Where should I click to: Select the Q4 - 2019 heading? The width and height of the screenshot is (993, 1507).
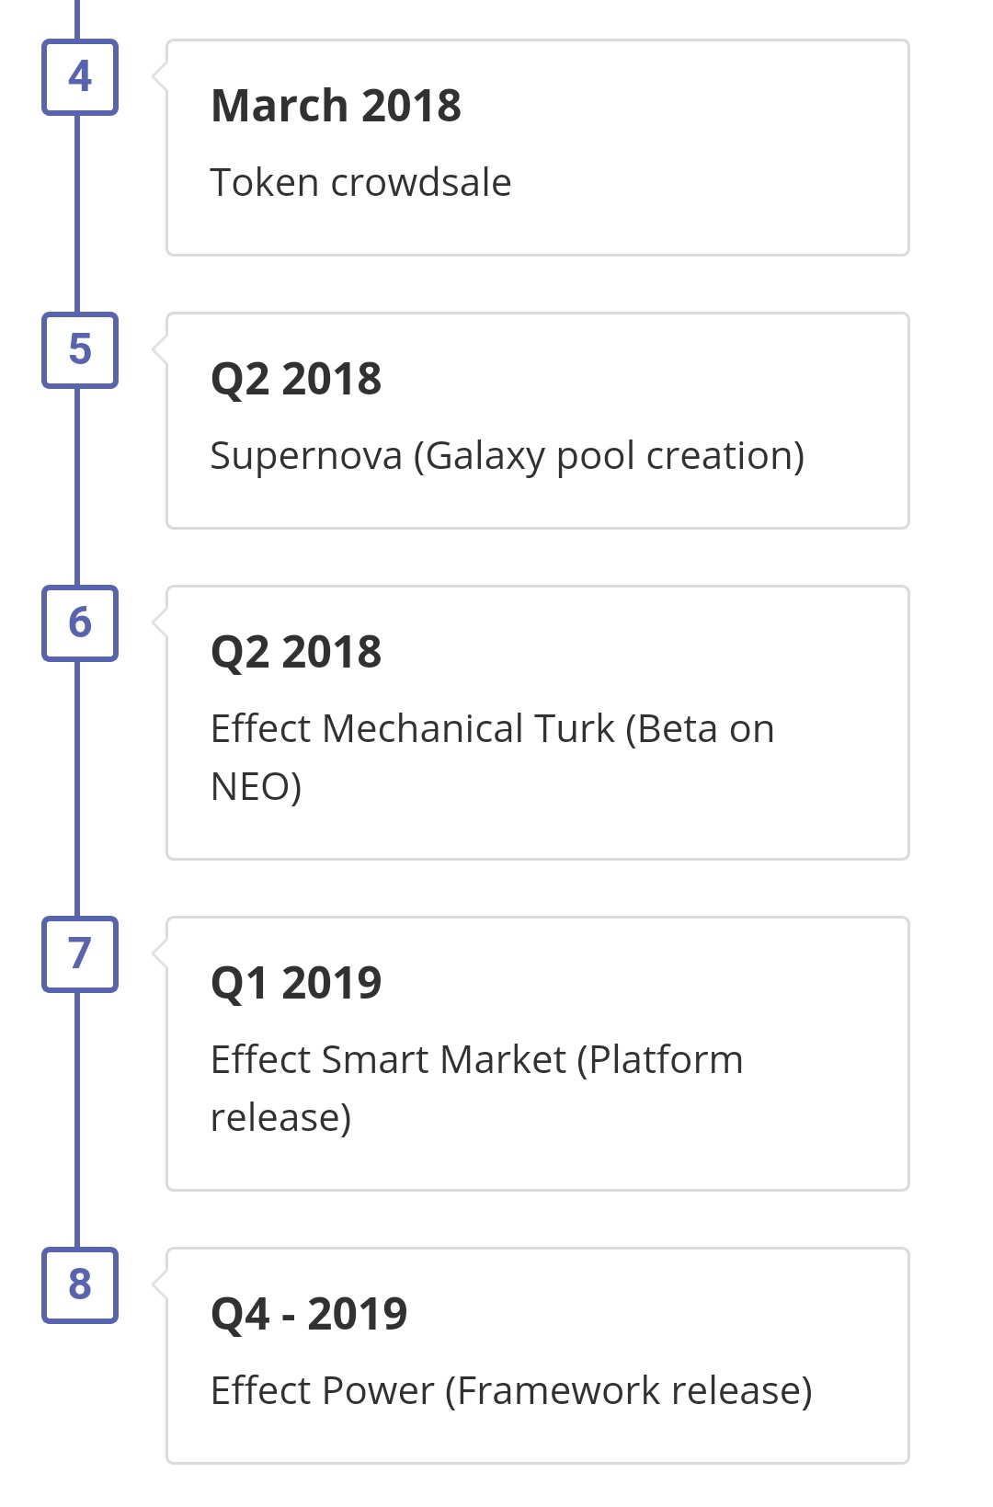[x=309, y=1314]
